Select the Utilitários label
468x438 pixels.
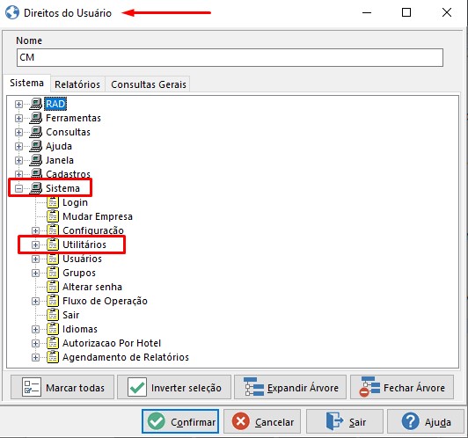[x=84, y=245]
